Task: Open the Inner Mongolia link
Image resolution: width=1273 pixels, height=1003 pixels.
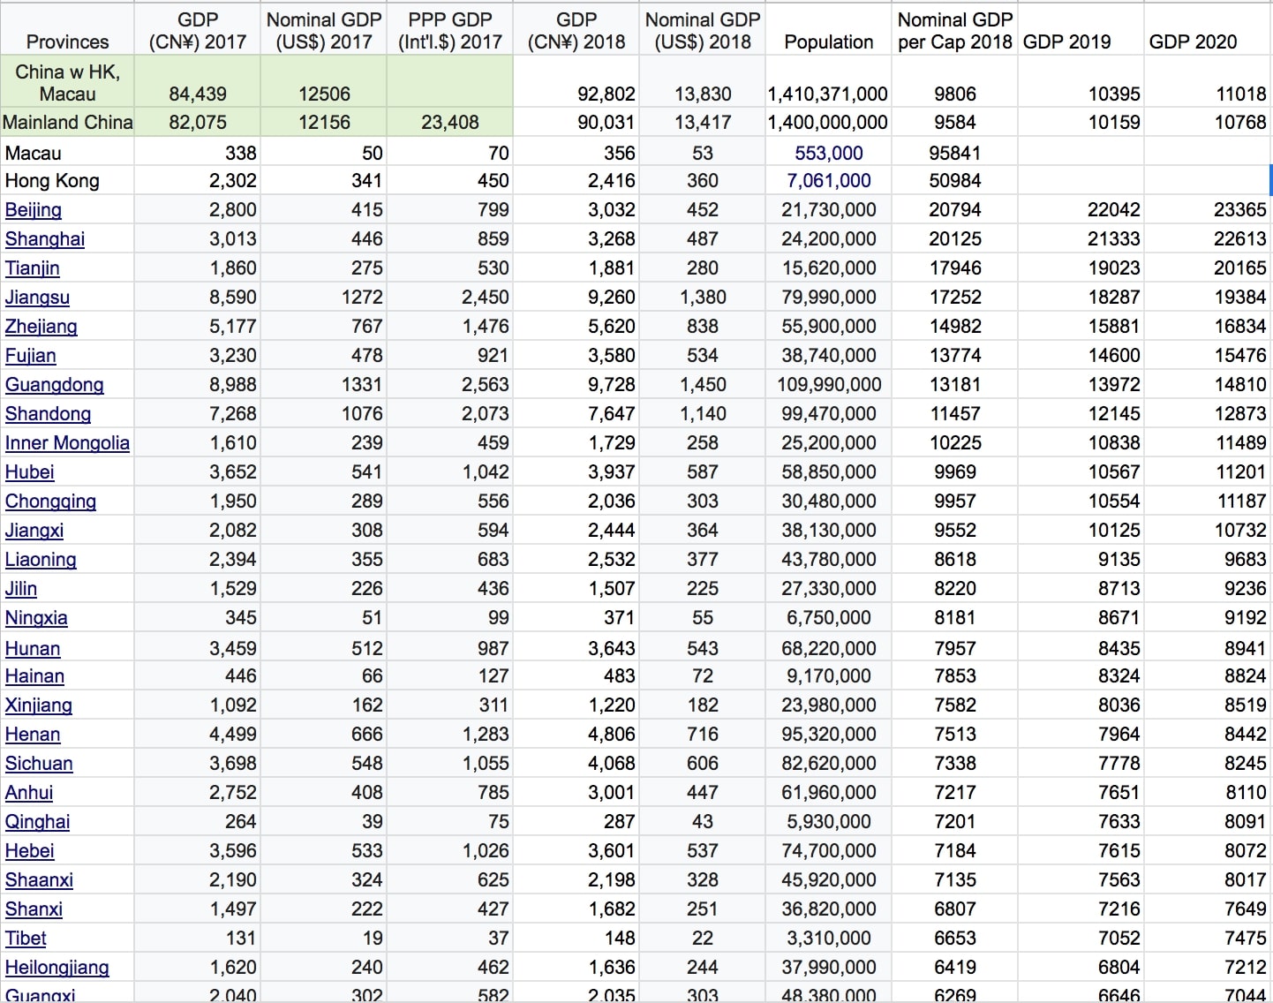Action: 67,443
